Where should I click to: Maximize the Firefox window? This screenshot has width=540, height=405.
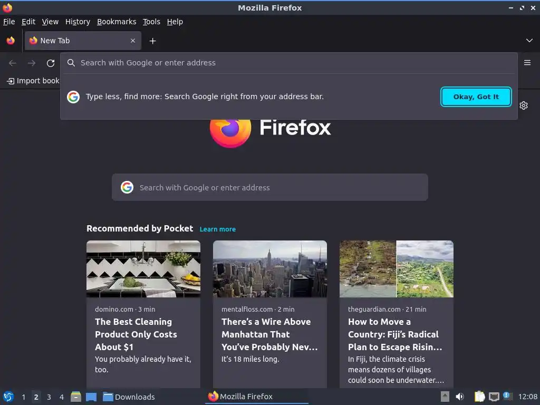(x=522, y=7)
